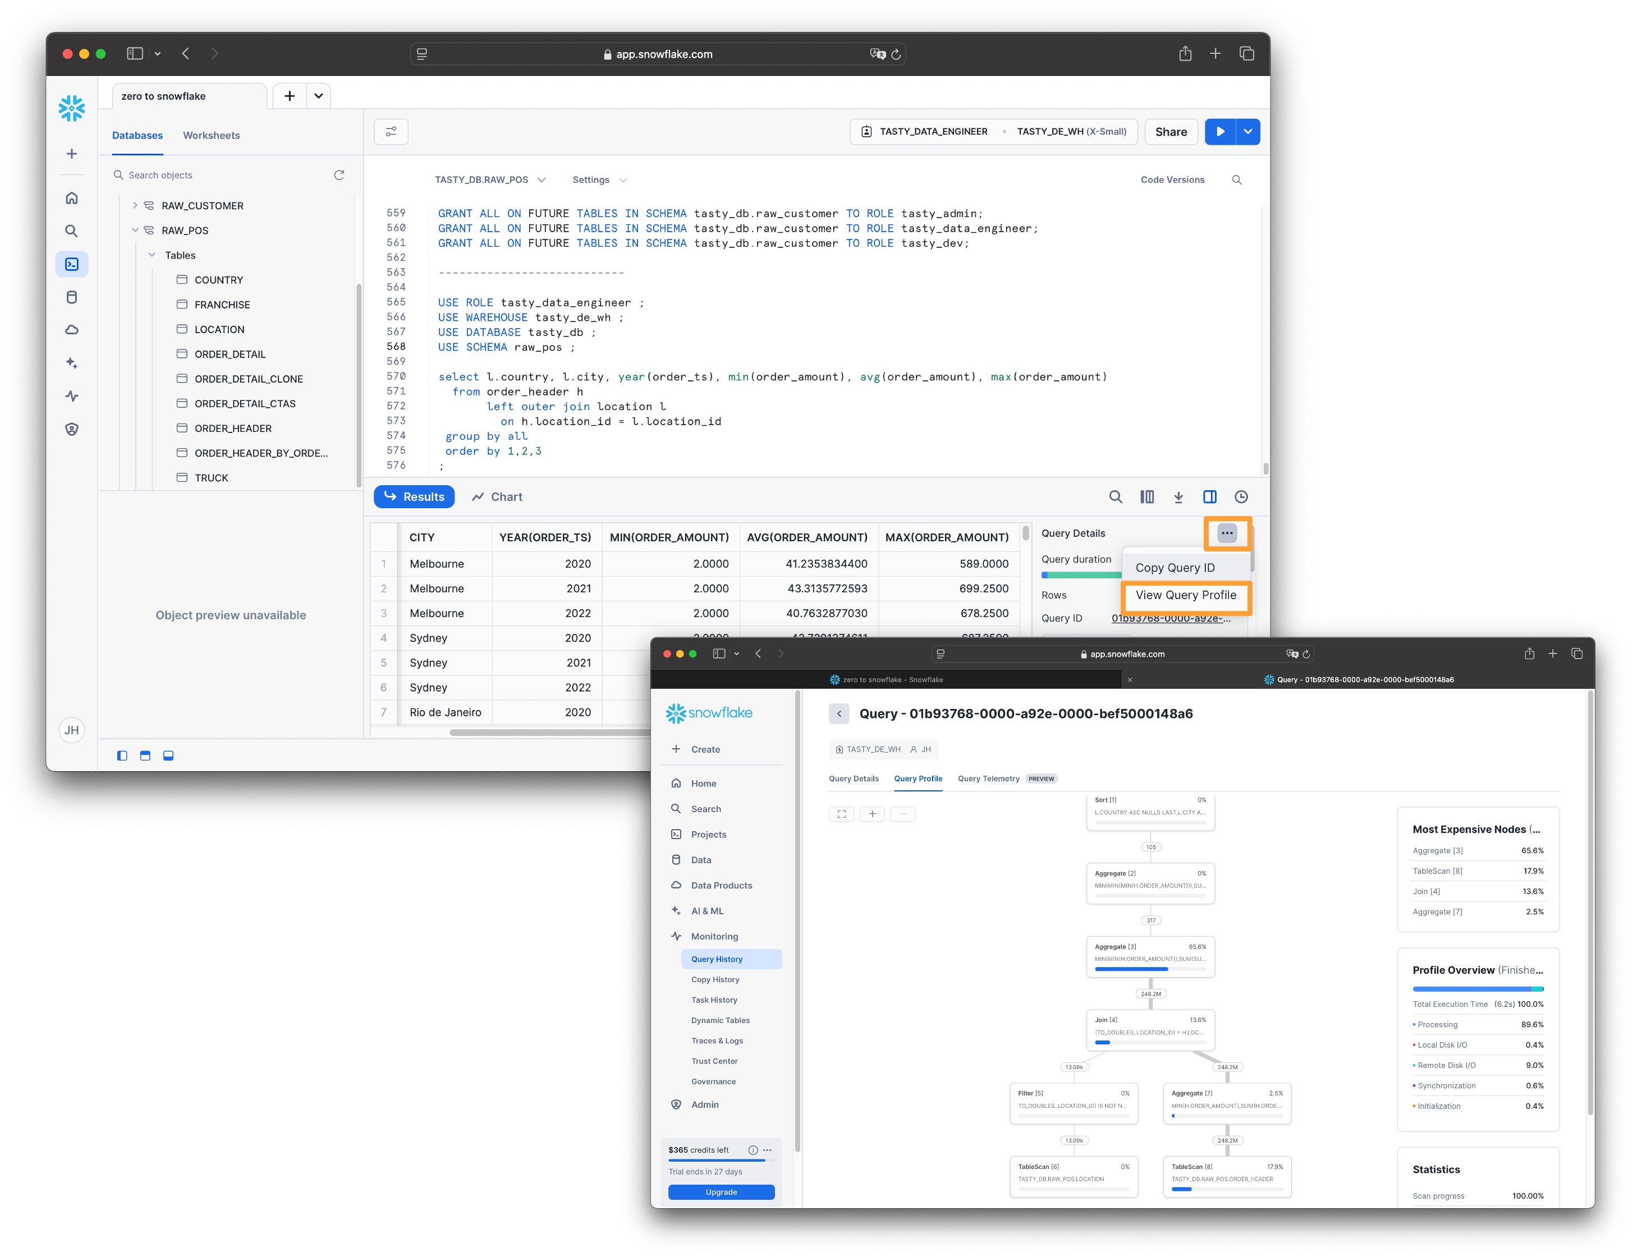Collapse the RAW_POS schema
Viewport: 1633px width, 1257px height.
pos(135,230)
